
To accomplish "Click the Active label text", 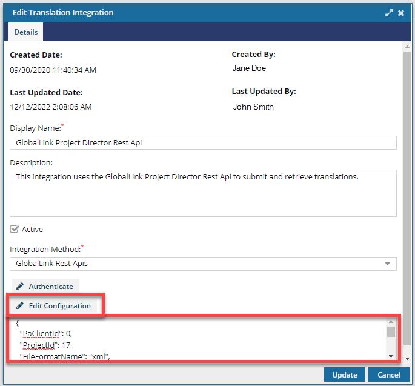I will 32,229.
